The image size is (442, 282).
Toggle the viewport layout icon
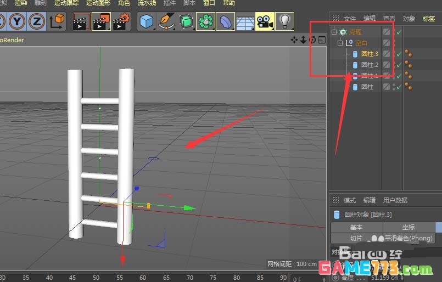pyautogui.click(x=322, y=40)
